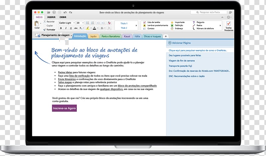Switch to the EXIBIR ribbon tab
Screen dimensions: 266x156
pyautogui.click(x=63, y=17)
